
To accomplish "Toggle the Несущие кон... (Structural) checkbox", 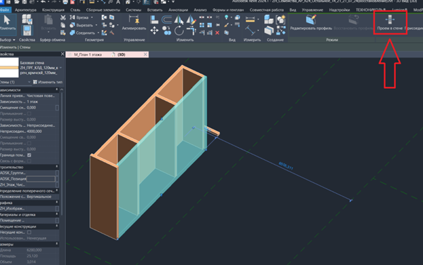I will (29, 232).
